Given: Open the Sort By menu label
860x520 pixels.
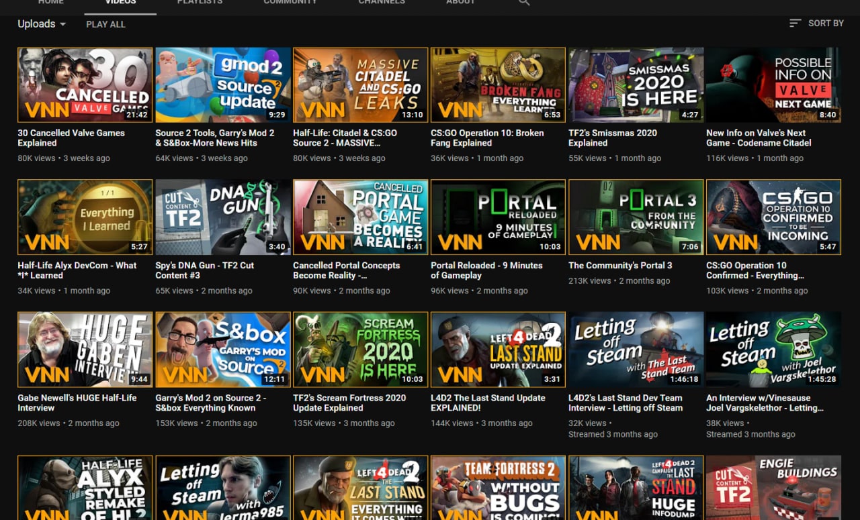Looking at the screenshot, I should 826,23.
